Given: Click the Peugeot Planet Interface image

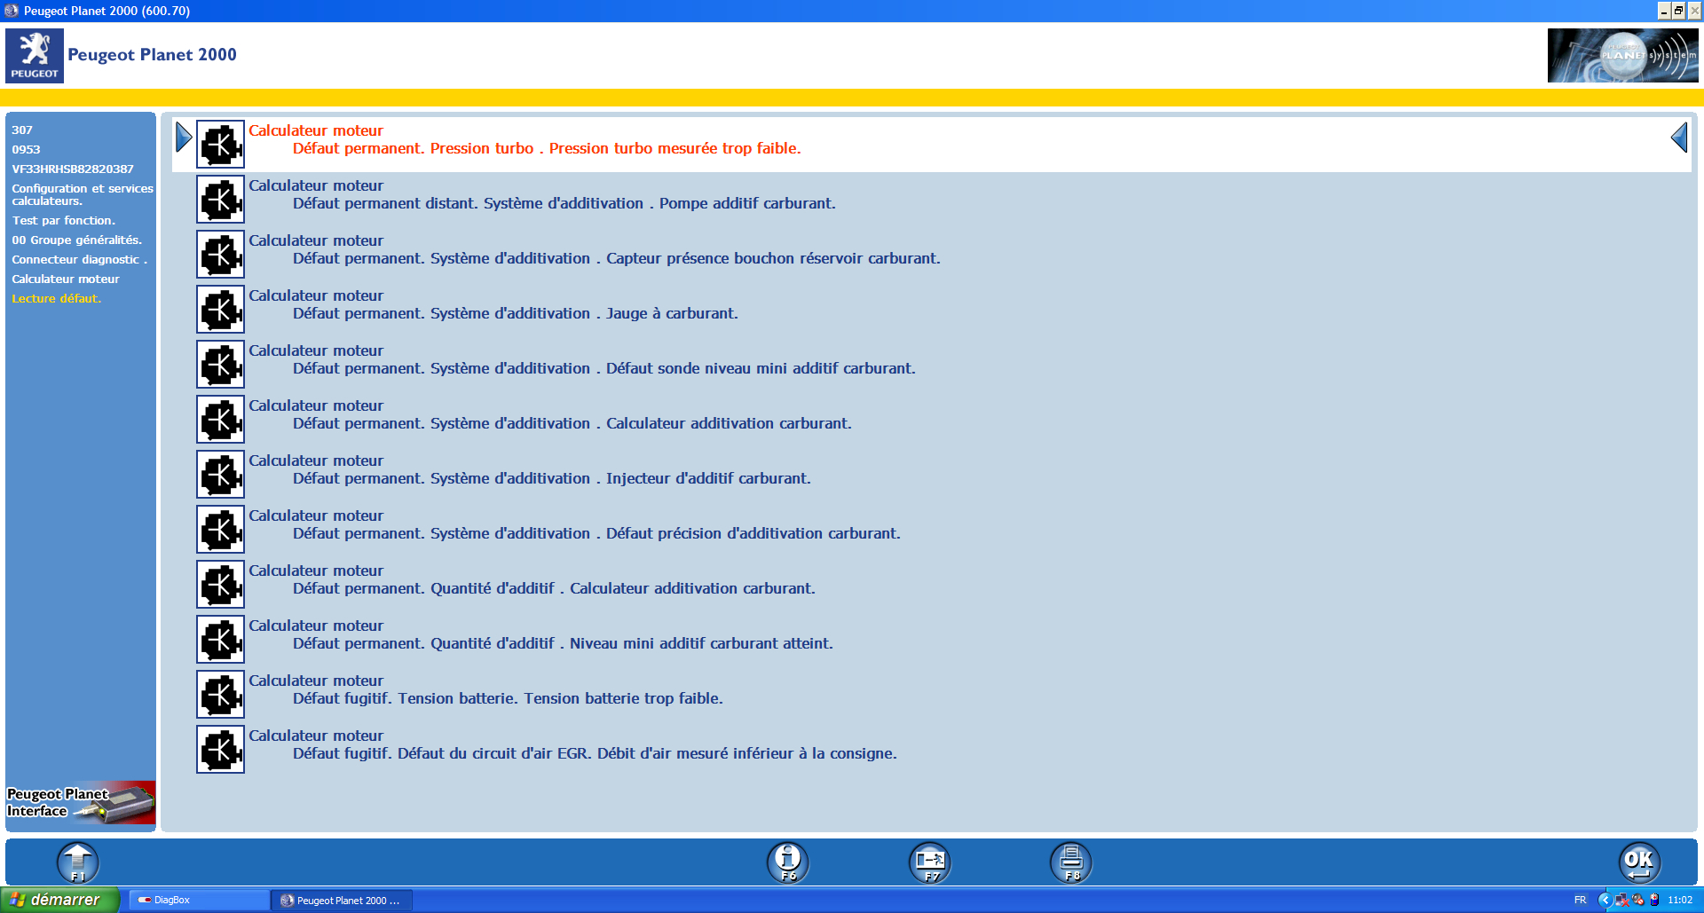Looking at the screenshot, I should 81,802.
